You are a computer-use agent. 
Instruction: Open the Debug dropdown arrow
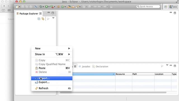coord(43,7)
